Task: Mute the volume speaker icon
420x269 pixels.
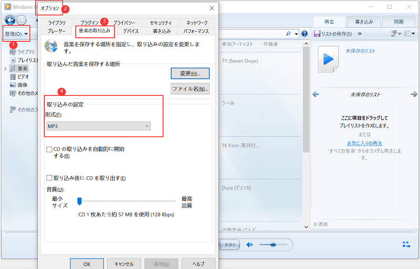Action: [x=249, y=245]
